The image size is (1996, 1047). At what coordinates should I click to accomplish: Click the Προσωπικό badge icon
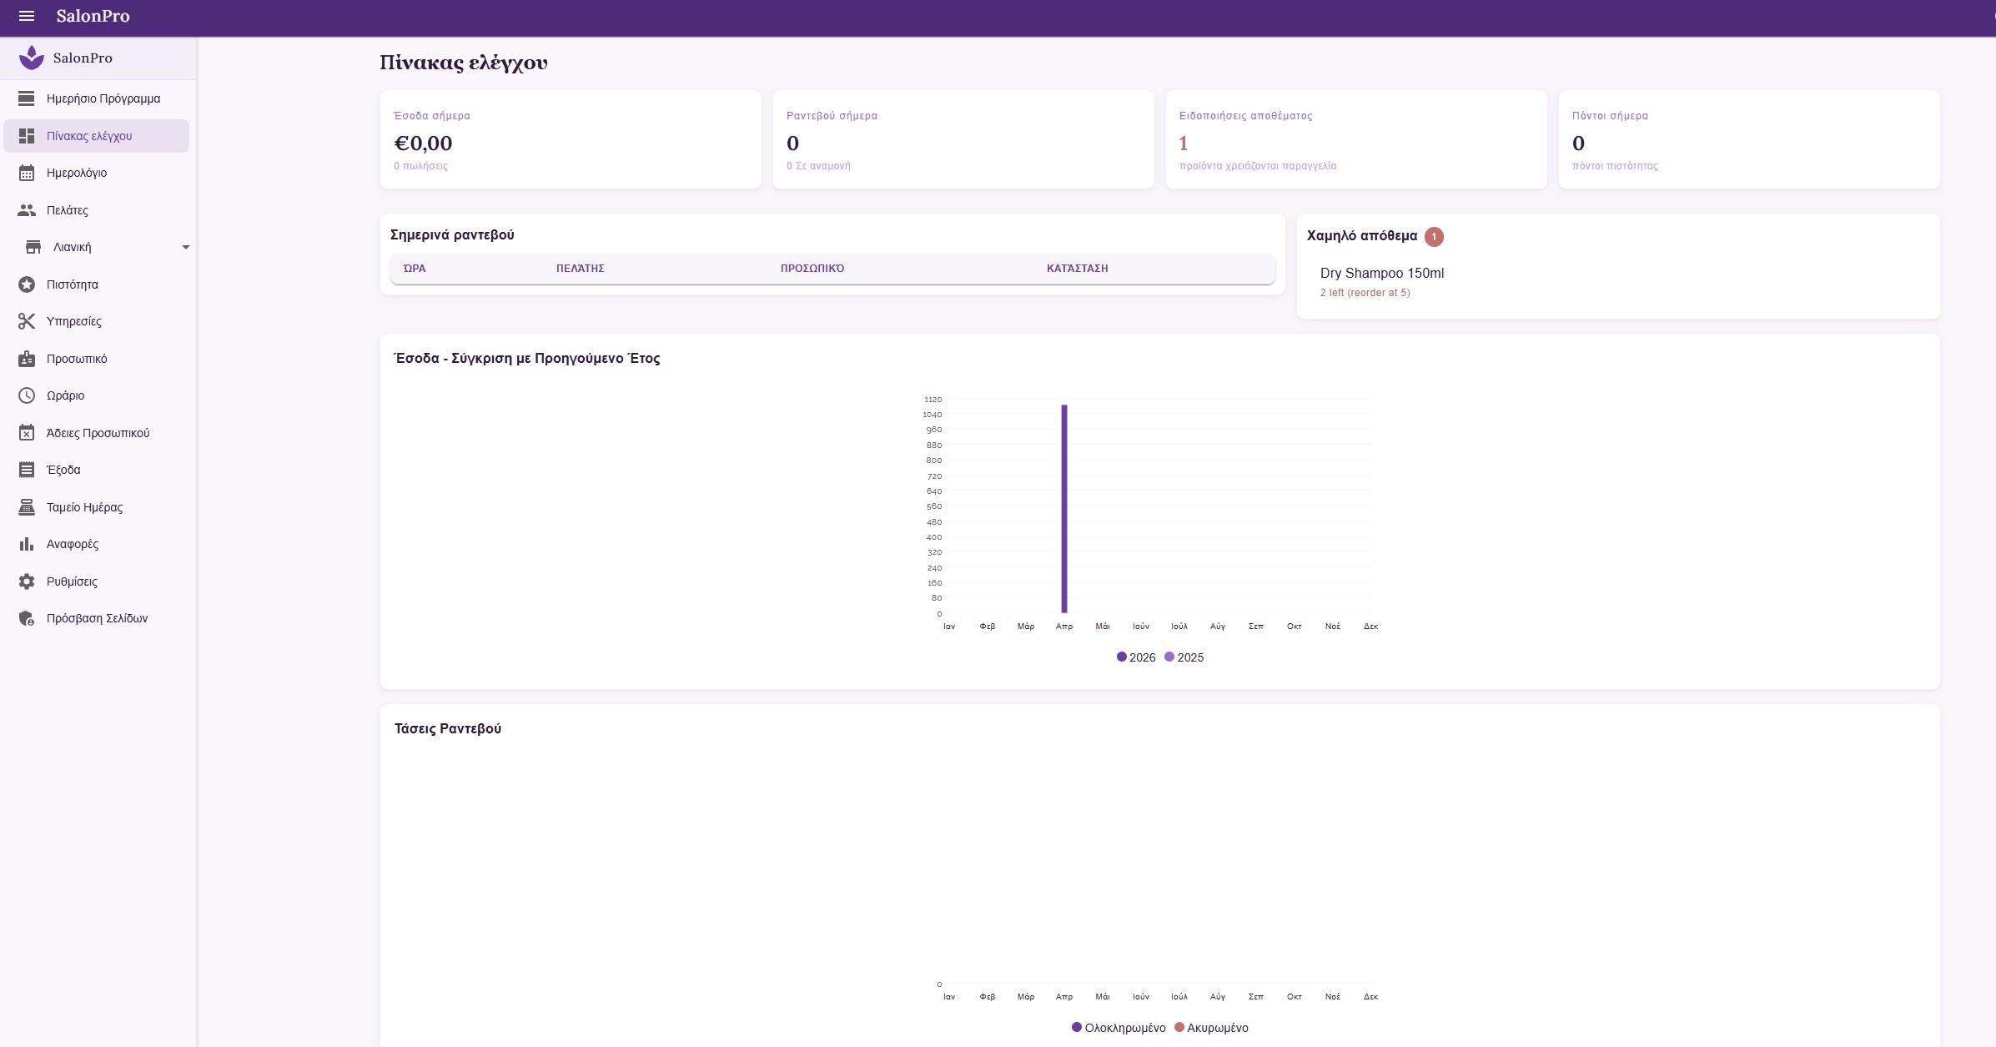27,359
